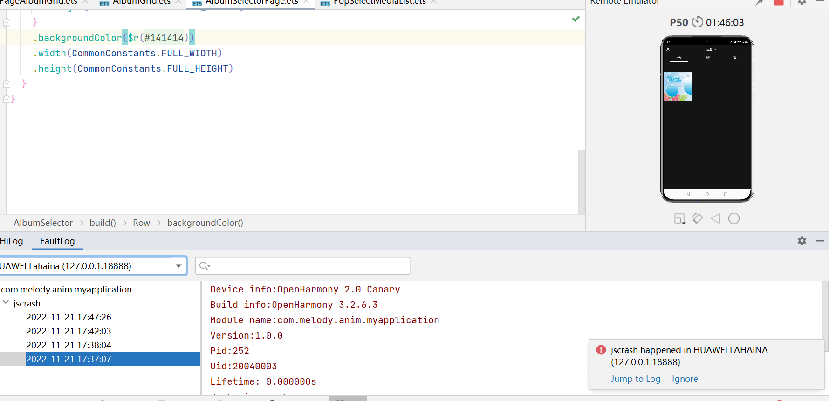Click the Build info:OpenHarmony 3.2.6.3 line
The height and width of the screenshot is (401, 829).
point(294,305)
